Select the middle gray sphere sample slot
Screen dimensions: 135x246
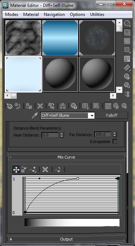[60, 74]
